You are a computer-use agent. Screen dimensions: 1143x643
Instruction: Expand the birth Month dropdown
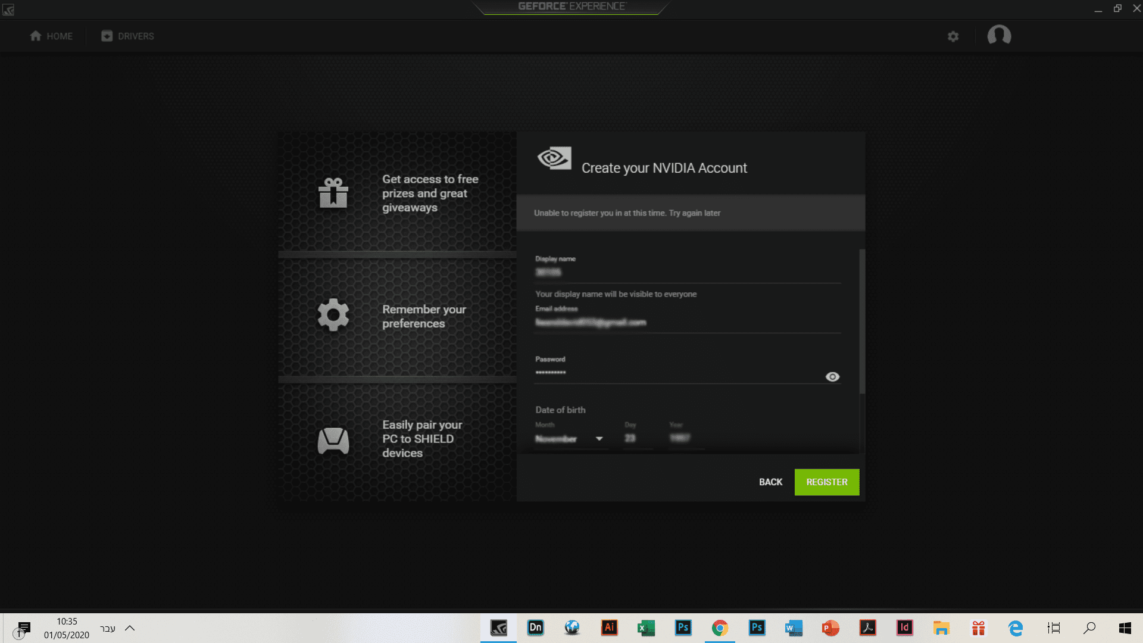599,439
